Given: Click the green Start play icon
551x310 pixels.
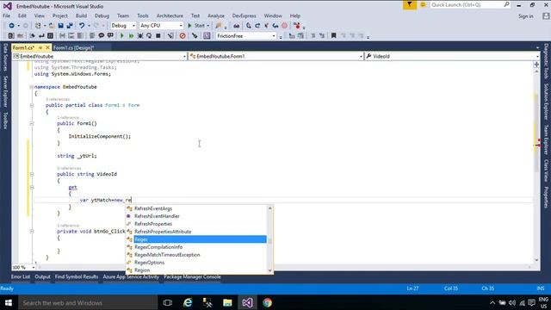Looking at the screenshot, I should [189, 26].
